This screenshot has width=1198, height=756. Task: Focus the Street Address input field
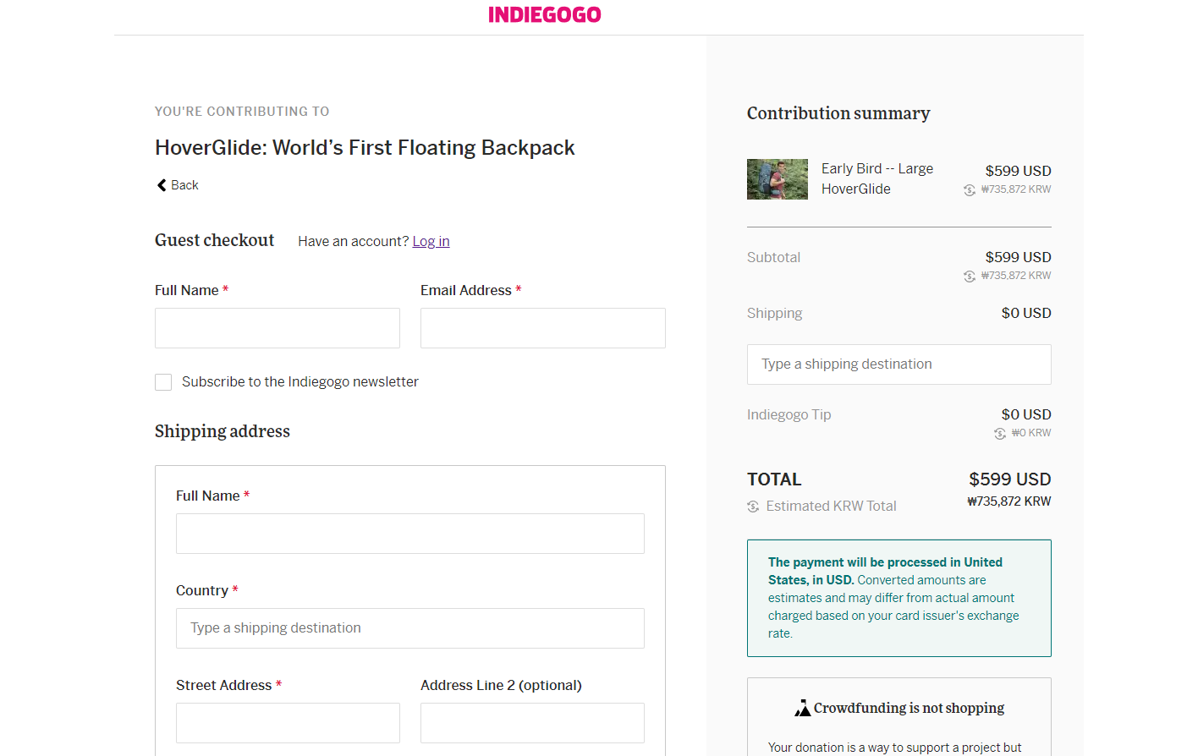pos(288,723)
